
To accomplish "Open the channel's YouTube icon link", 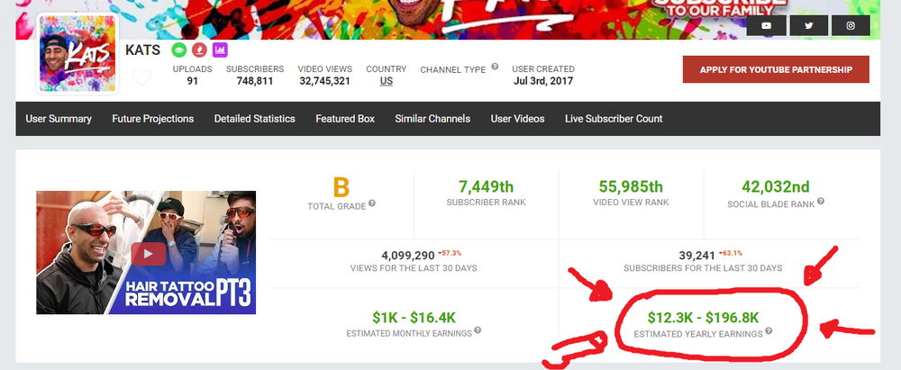I will 767,26.
